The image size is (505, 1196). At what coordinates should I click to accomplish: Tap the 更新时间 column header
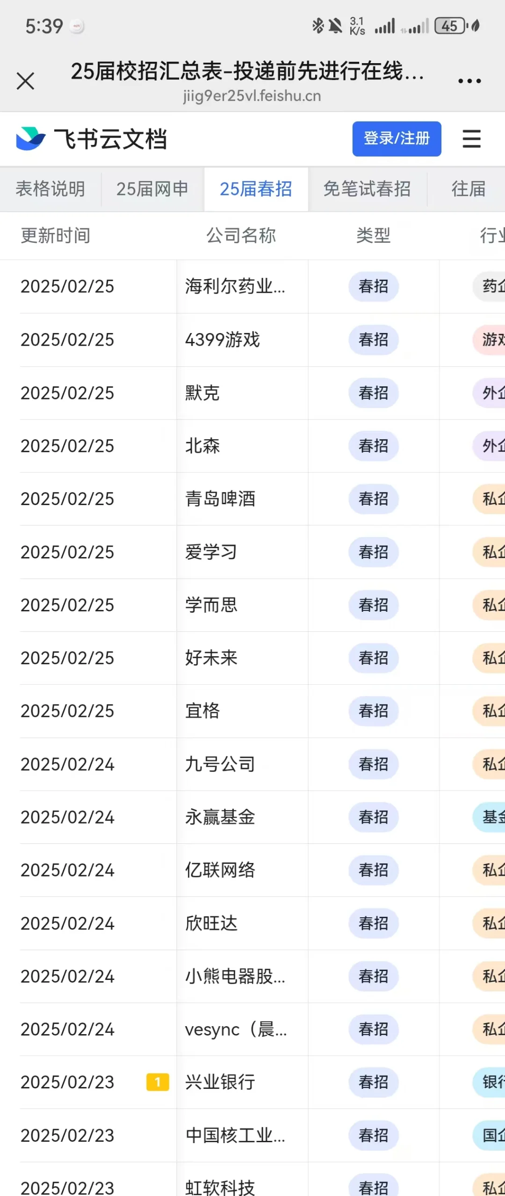tap(56, 236)
